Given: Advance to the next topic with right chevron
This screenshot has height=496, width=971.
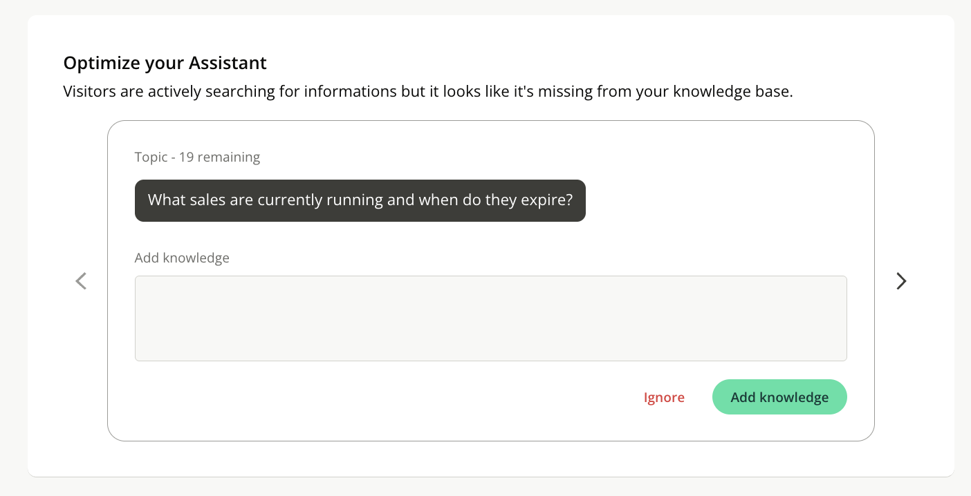Looking at the screenshot, I should tap(901, 281).
